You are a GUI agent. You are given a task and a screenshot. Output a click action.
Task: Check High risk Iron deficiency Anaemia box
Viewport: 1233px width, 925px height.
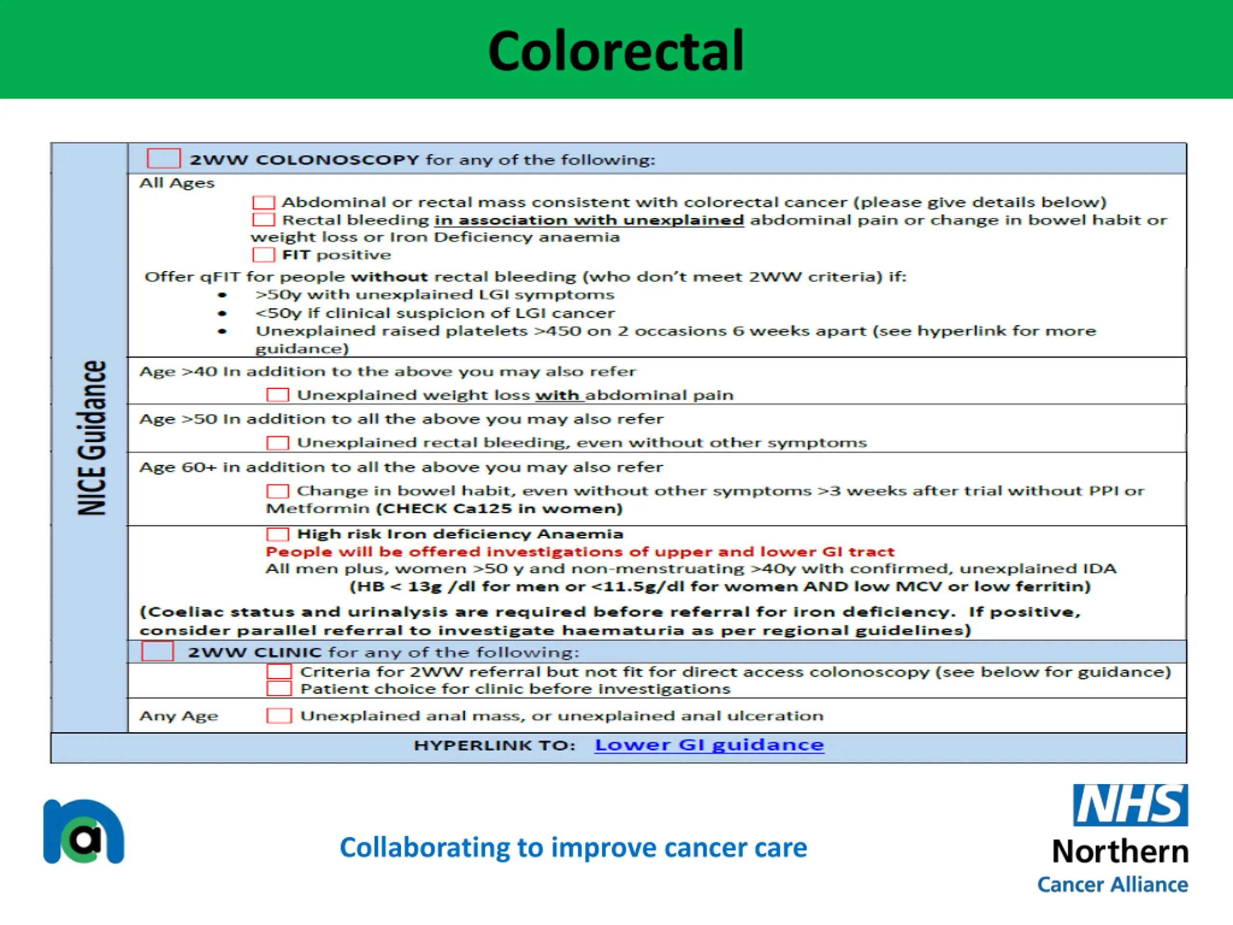(277, 534)
